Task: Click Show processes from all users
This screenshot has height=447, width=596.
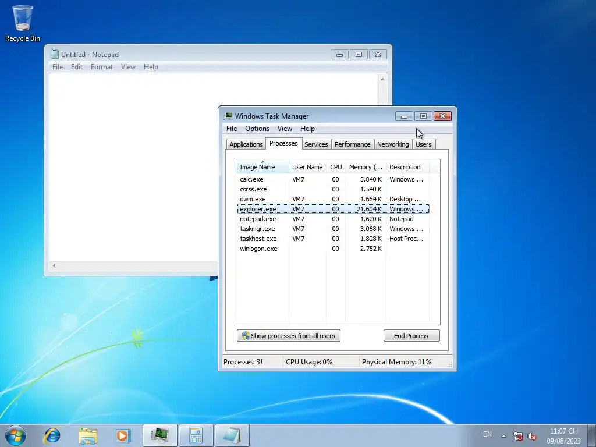Action: click(289, 336)
